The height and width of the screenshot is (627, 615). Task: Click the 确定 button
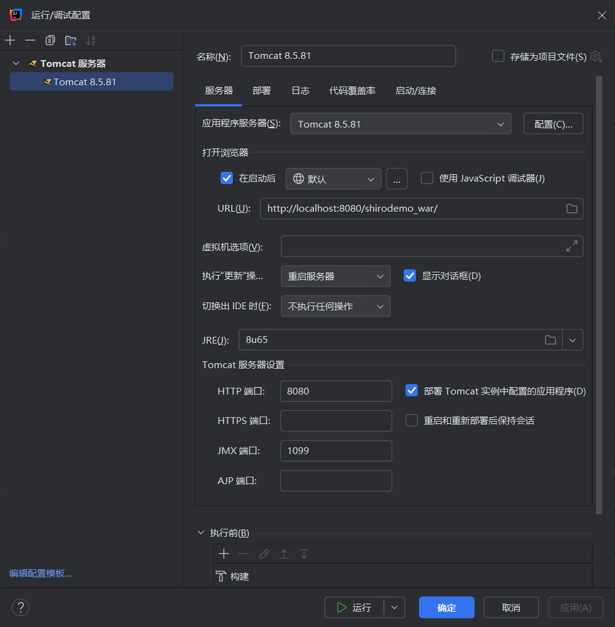pos(446,607)
